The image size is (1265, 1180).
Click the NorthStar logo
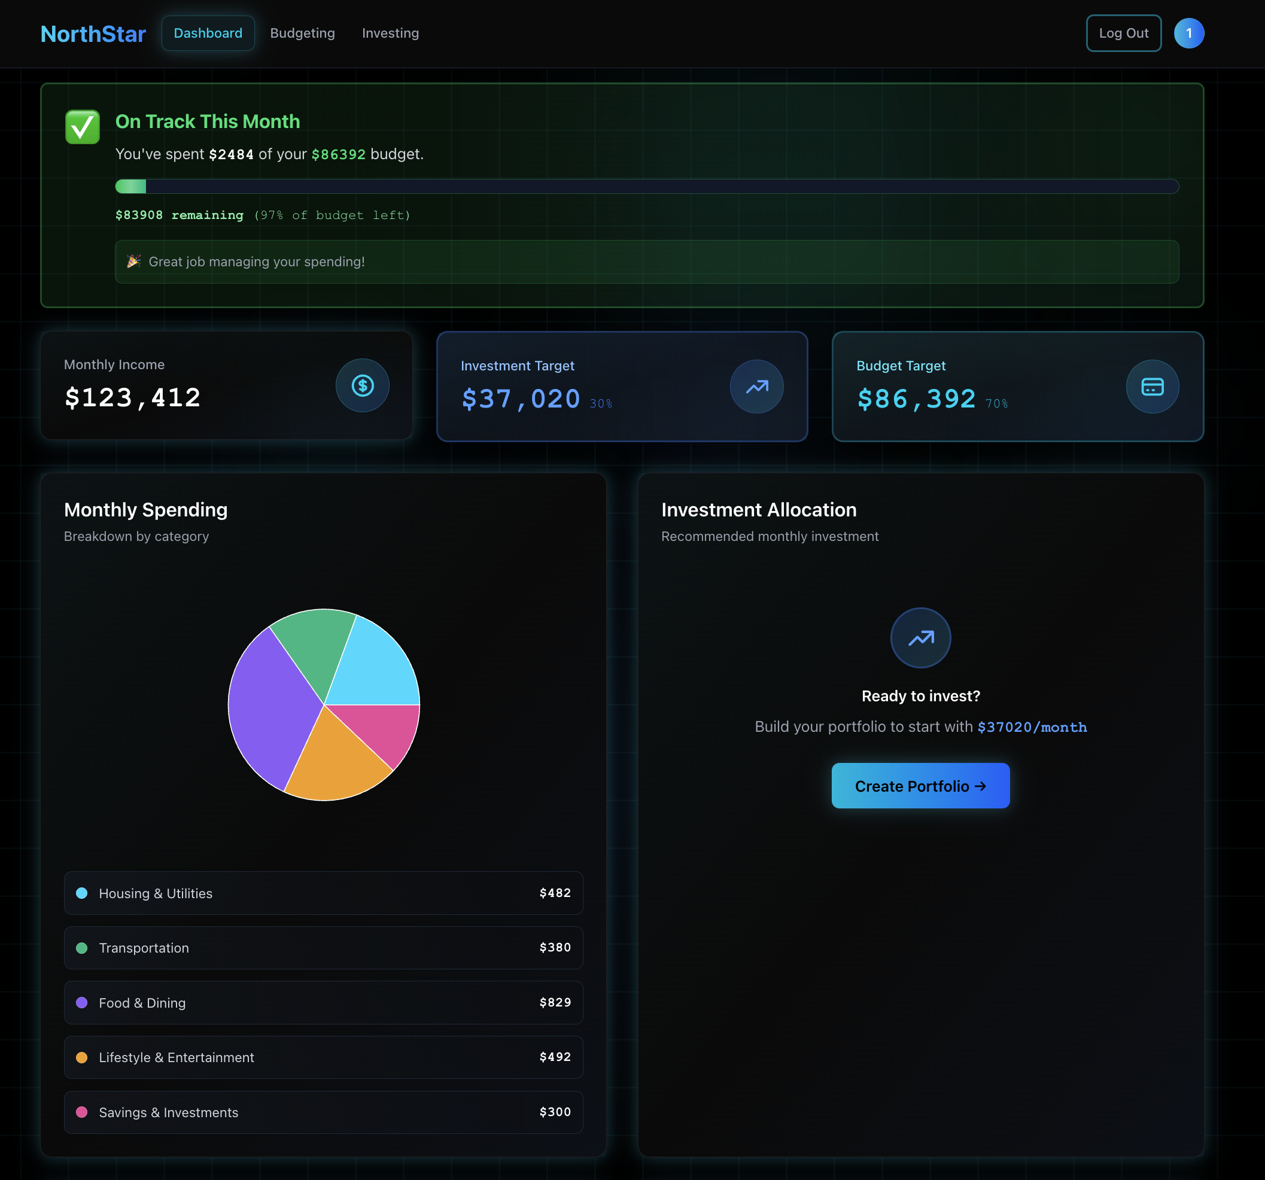click(93, 34)
